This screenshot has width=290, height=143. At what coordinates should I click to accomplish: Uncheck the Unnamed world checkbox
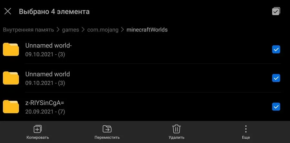(x=276, y=78)
